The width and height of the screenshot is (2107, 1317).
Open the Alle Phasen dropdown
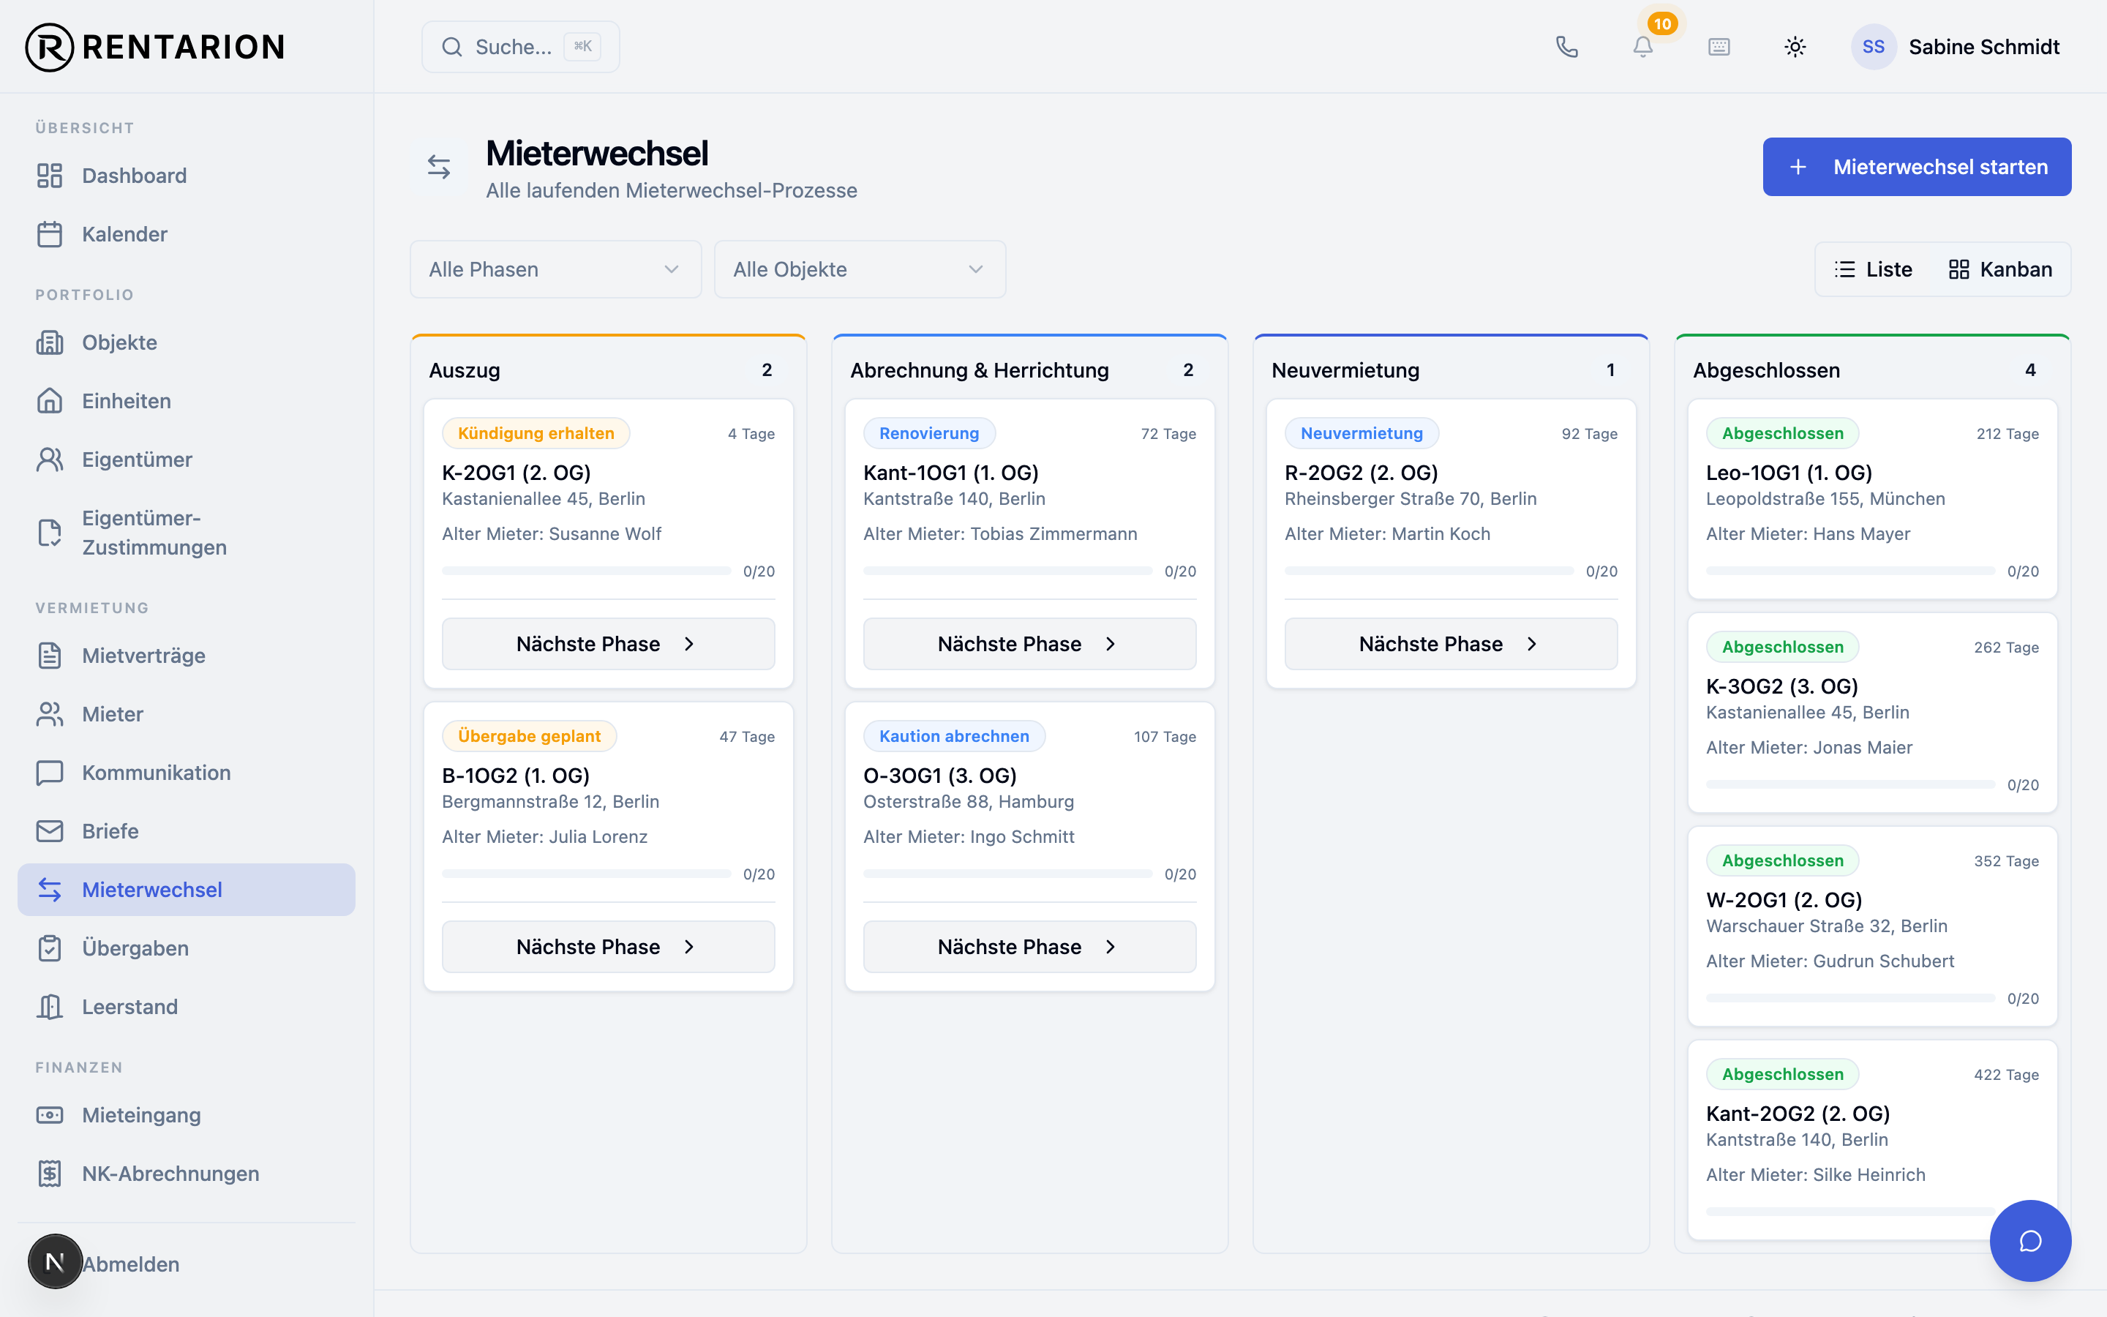[x=555, y=269]
